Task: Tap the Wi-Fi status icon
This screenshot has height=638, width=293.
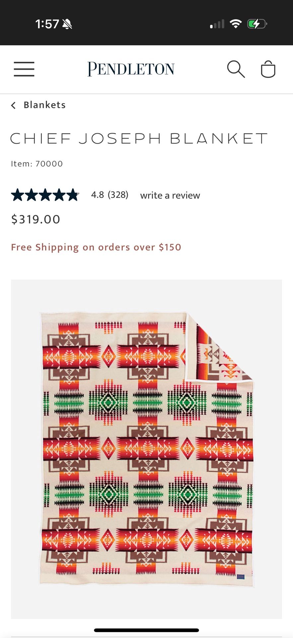Action: [236, 24]
